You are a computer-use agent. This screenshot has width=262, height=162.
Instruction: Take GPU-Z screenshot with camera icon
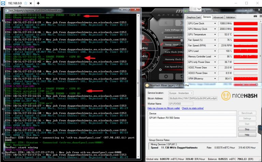point(255,16)
